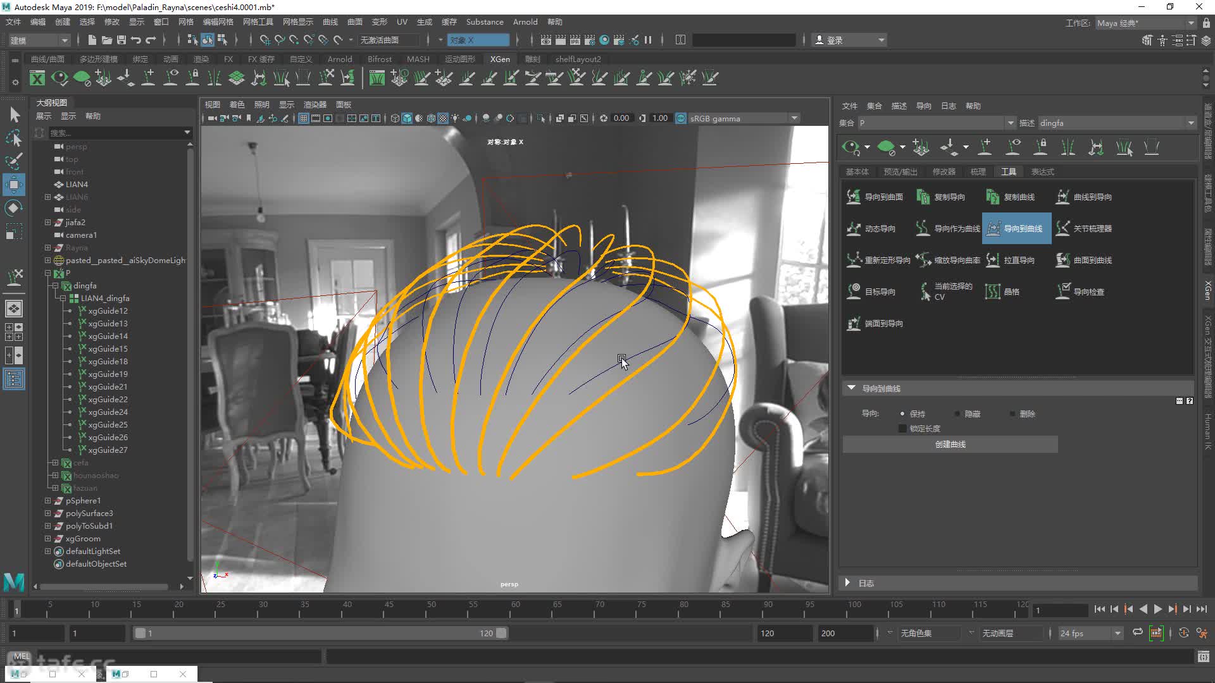Screen dimensions: 1215x683
Task: Click the 登录 account button
Action: point(849,40)
